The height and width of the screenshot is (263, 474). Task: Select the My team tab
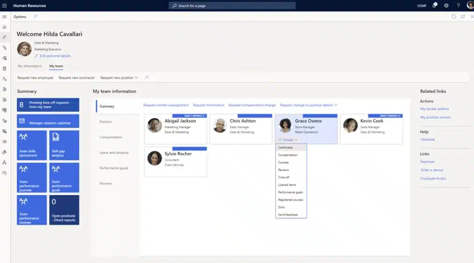(x=56, y=66)
